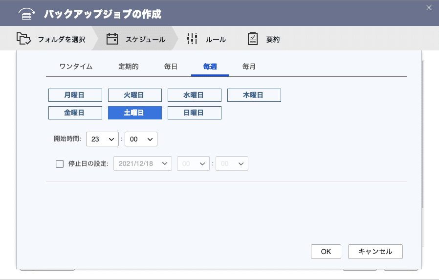The image size is (439, 280).
Task: Click the summary clipboard step icon
Action: (253, 39)
